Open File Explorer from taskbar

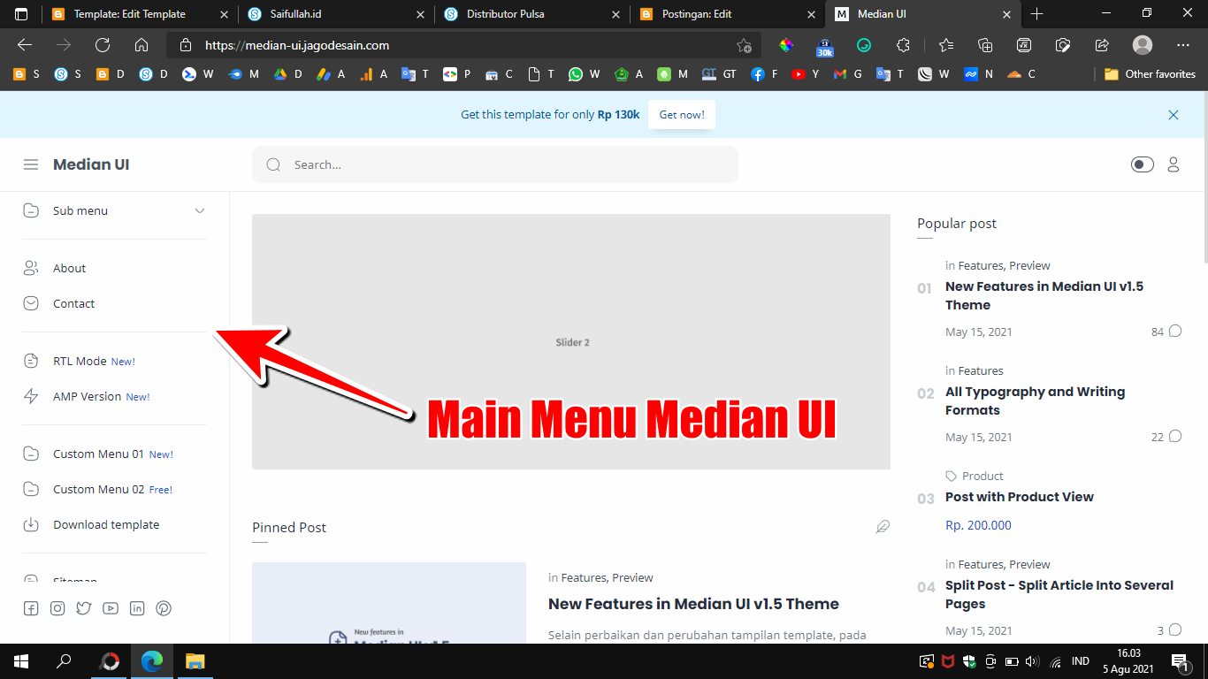pyautogui.click(x=195, y=661)
